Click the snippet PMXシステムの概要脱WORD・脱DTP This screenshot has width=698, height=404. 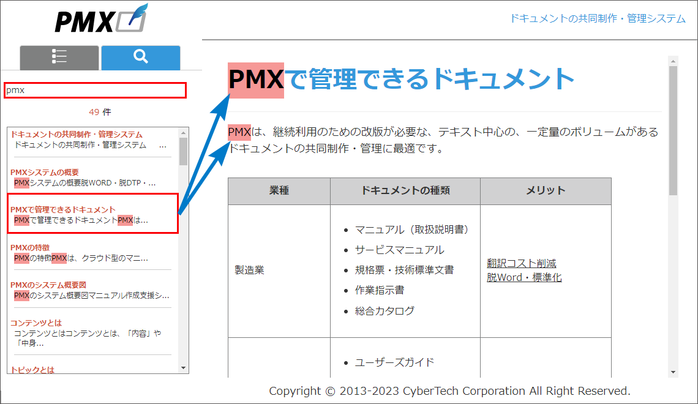pos(84,183)
